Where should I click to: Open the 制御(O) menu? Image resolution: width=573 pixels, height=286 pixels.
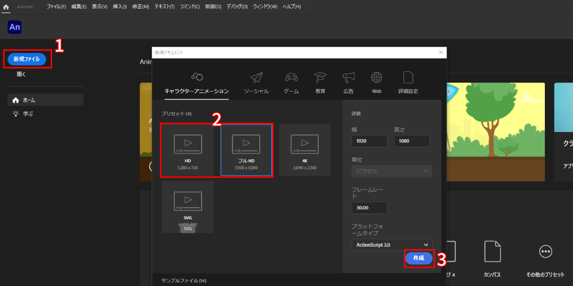coord(213,7)
